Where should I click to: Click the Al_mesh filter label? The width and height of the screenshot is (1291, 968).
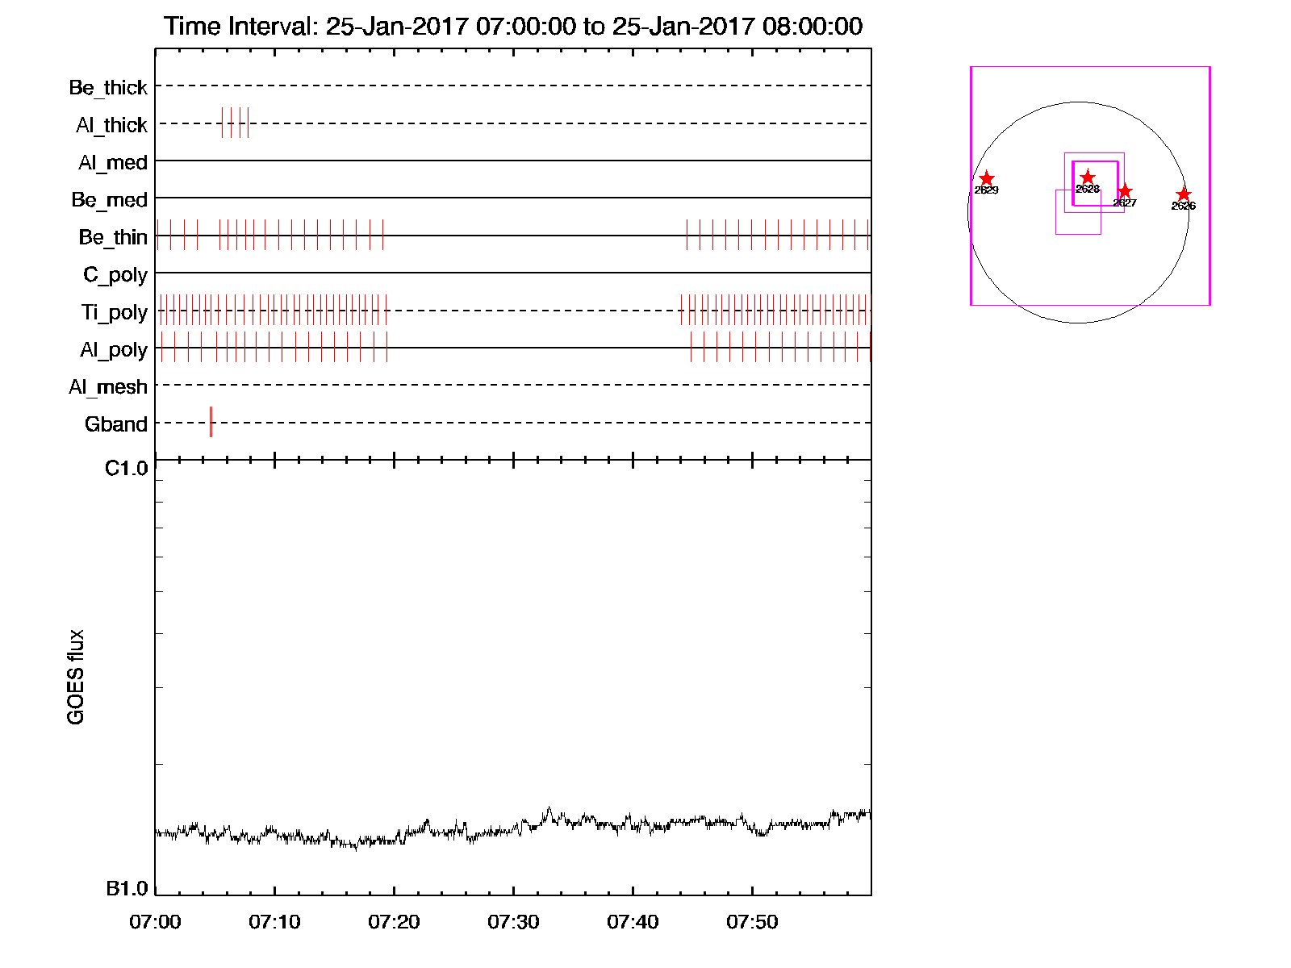[108, 387]
